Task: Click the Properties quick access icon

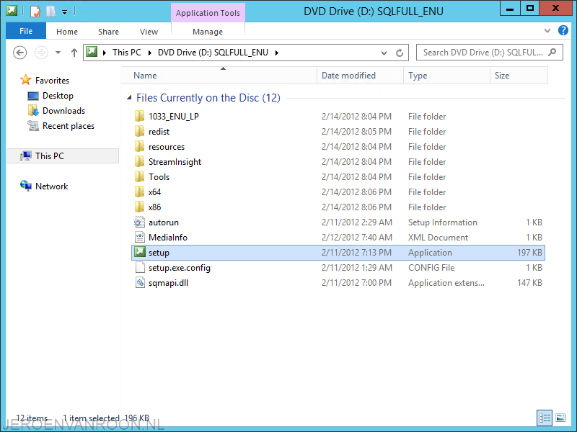Action: pos(35,12)
